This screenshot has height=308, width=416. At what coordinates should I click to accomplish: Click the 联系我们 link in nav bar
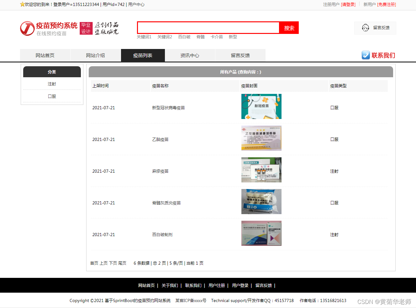tap(383, 55)
